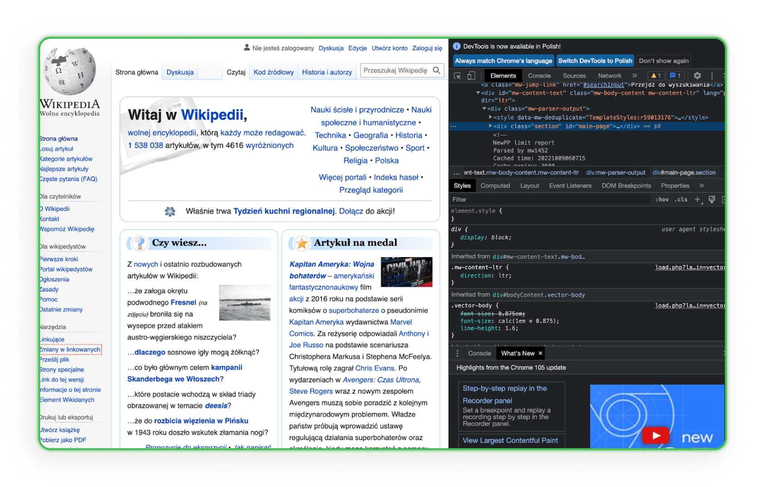
Task: Show more DevTools panels chevron
Action: tap(635, 75)
